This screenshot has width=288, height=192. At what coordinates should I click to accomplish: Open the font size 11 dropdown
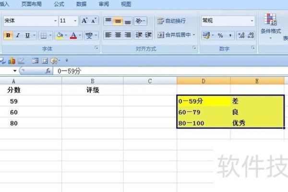point(75,21)
